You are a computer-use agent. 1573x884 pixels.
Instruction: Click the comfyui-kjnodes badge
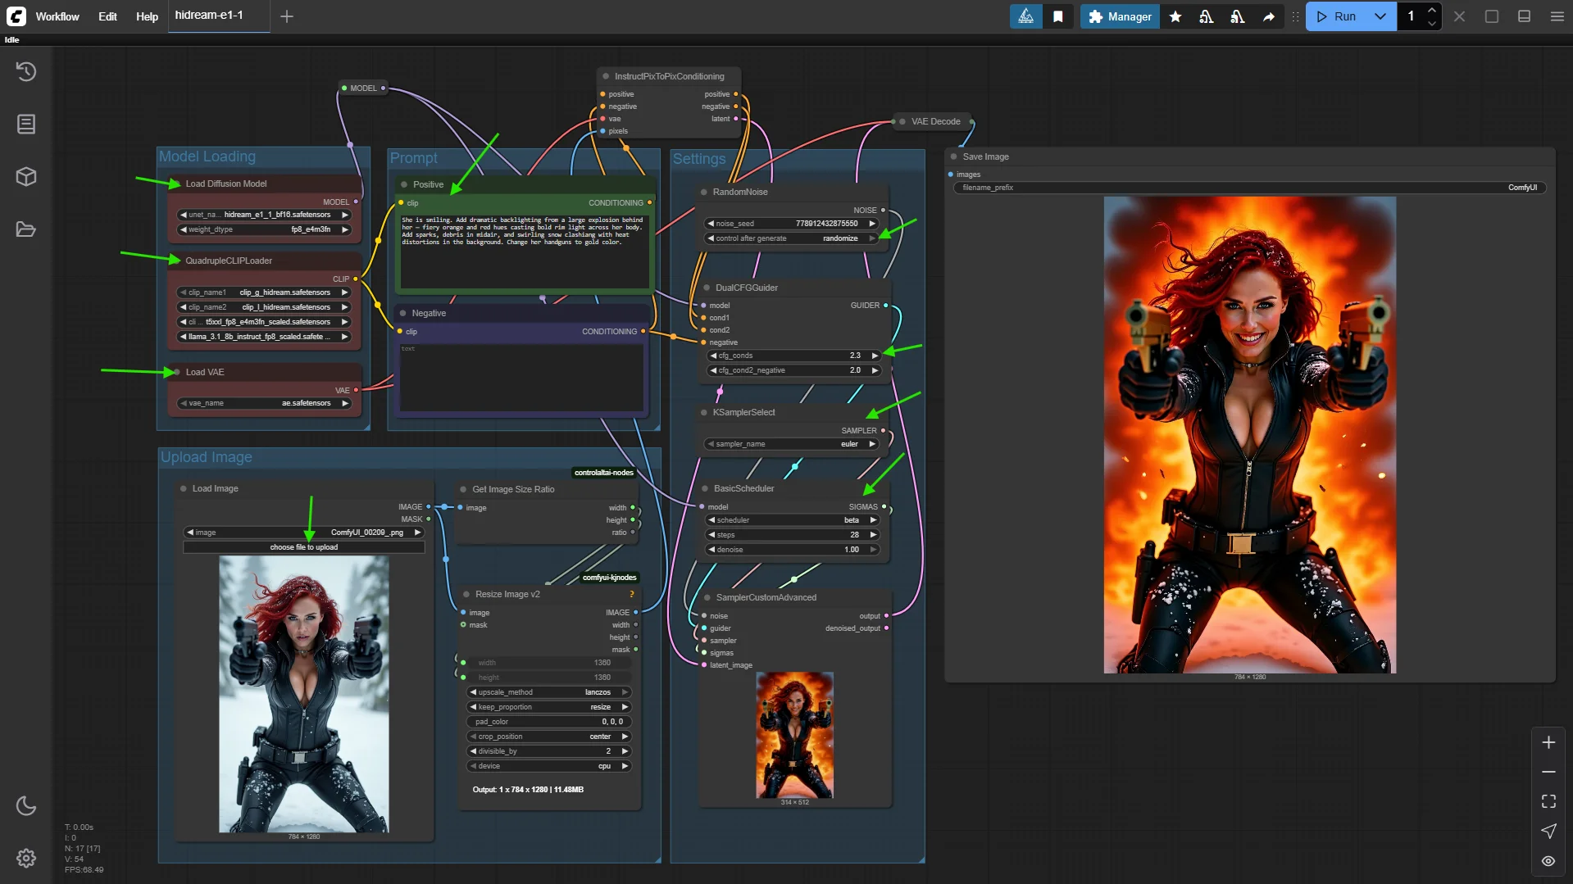click(609, 578)
